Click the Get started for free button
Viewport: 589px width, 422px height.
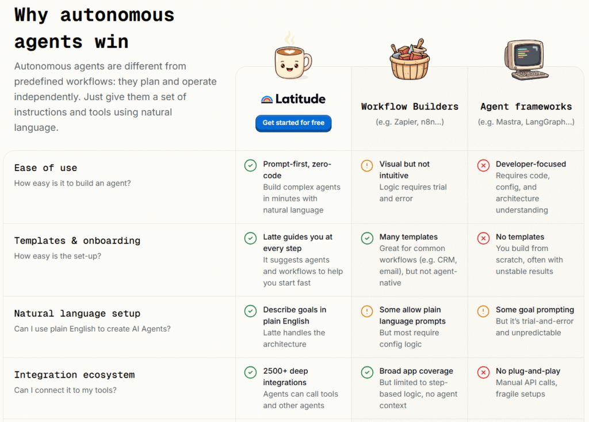(x=293, y=123)
